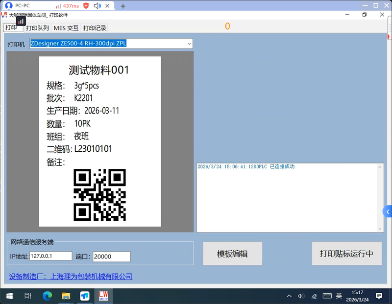Image resolution: width=392 pixels, height=304 pixels.
Task: Add a new remote session tab
Action: 123,6
